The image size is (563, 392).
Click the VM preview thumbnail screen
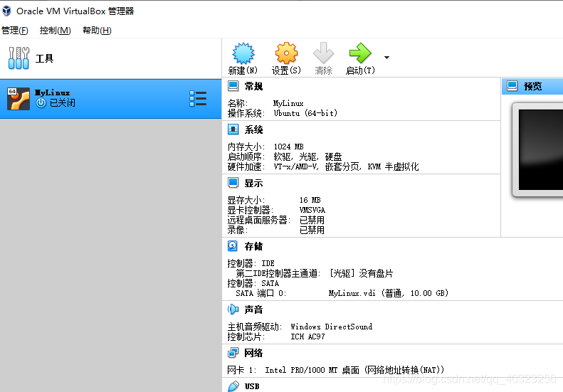[x=541, y=149]
